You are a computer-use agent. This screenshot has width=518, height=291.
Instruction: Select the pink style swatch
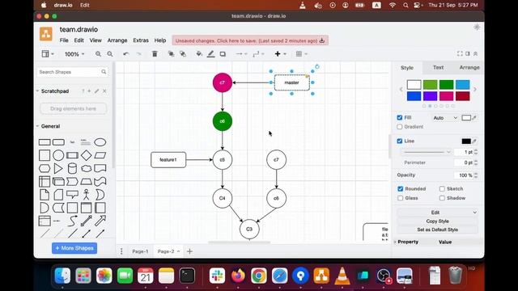click(x=446, y=96)
